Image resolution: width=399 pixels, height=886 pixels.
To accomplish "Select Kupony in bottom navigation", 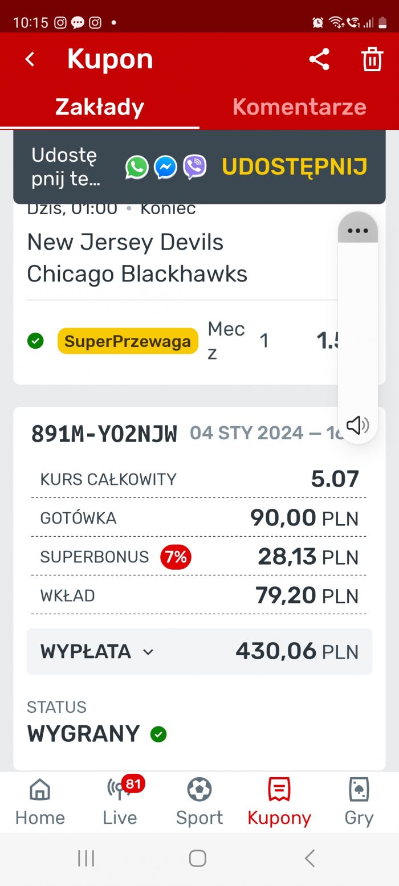I will pos(279,802).
